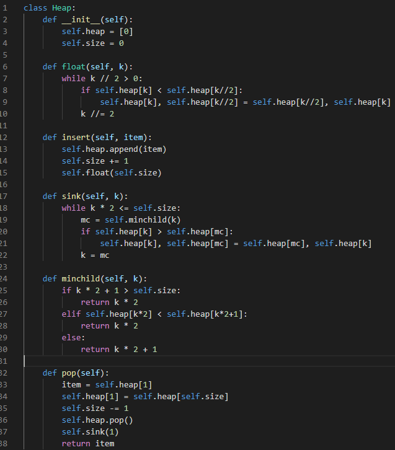Click line number 5 in the gutter

(5, 55)
